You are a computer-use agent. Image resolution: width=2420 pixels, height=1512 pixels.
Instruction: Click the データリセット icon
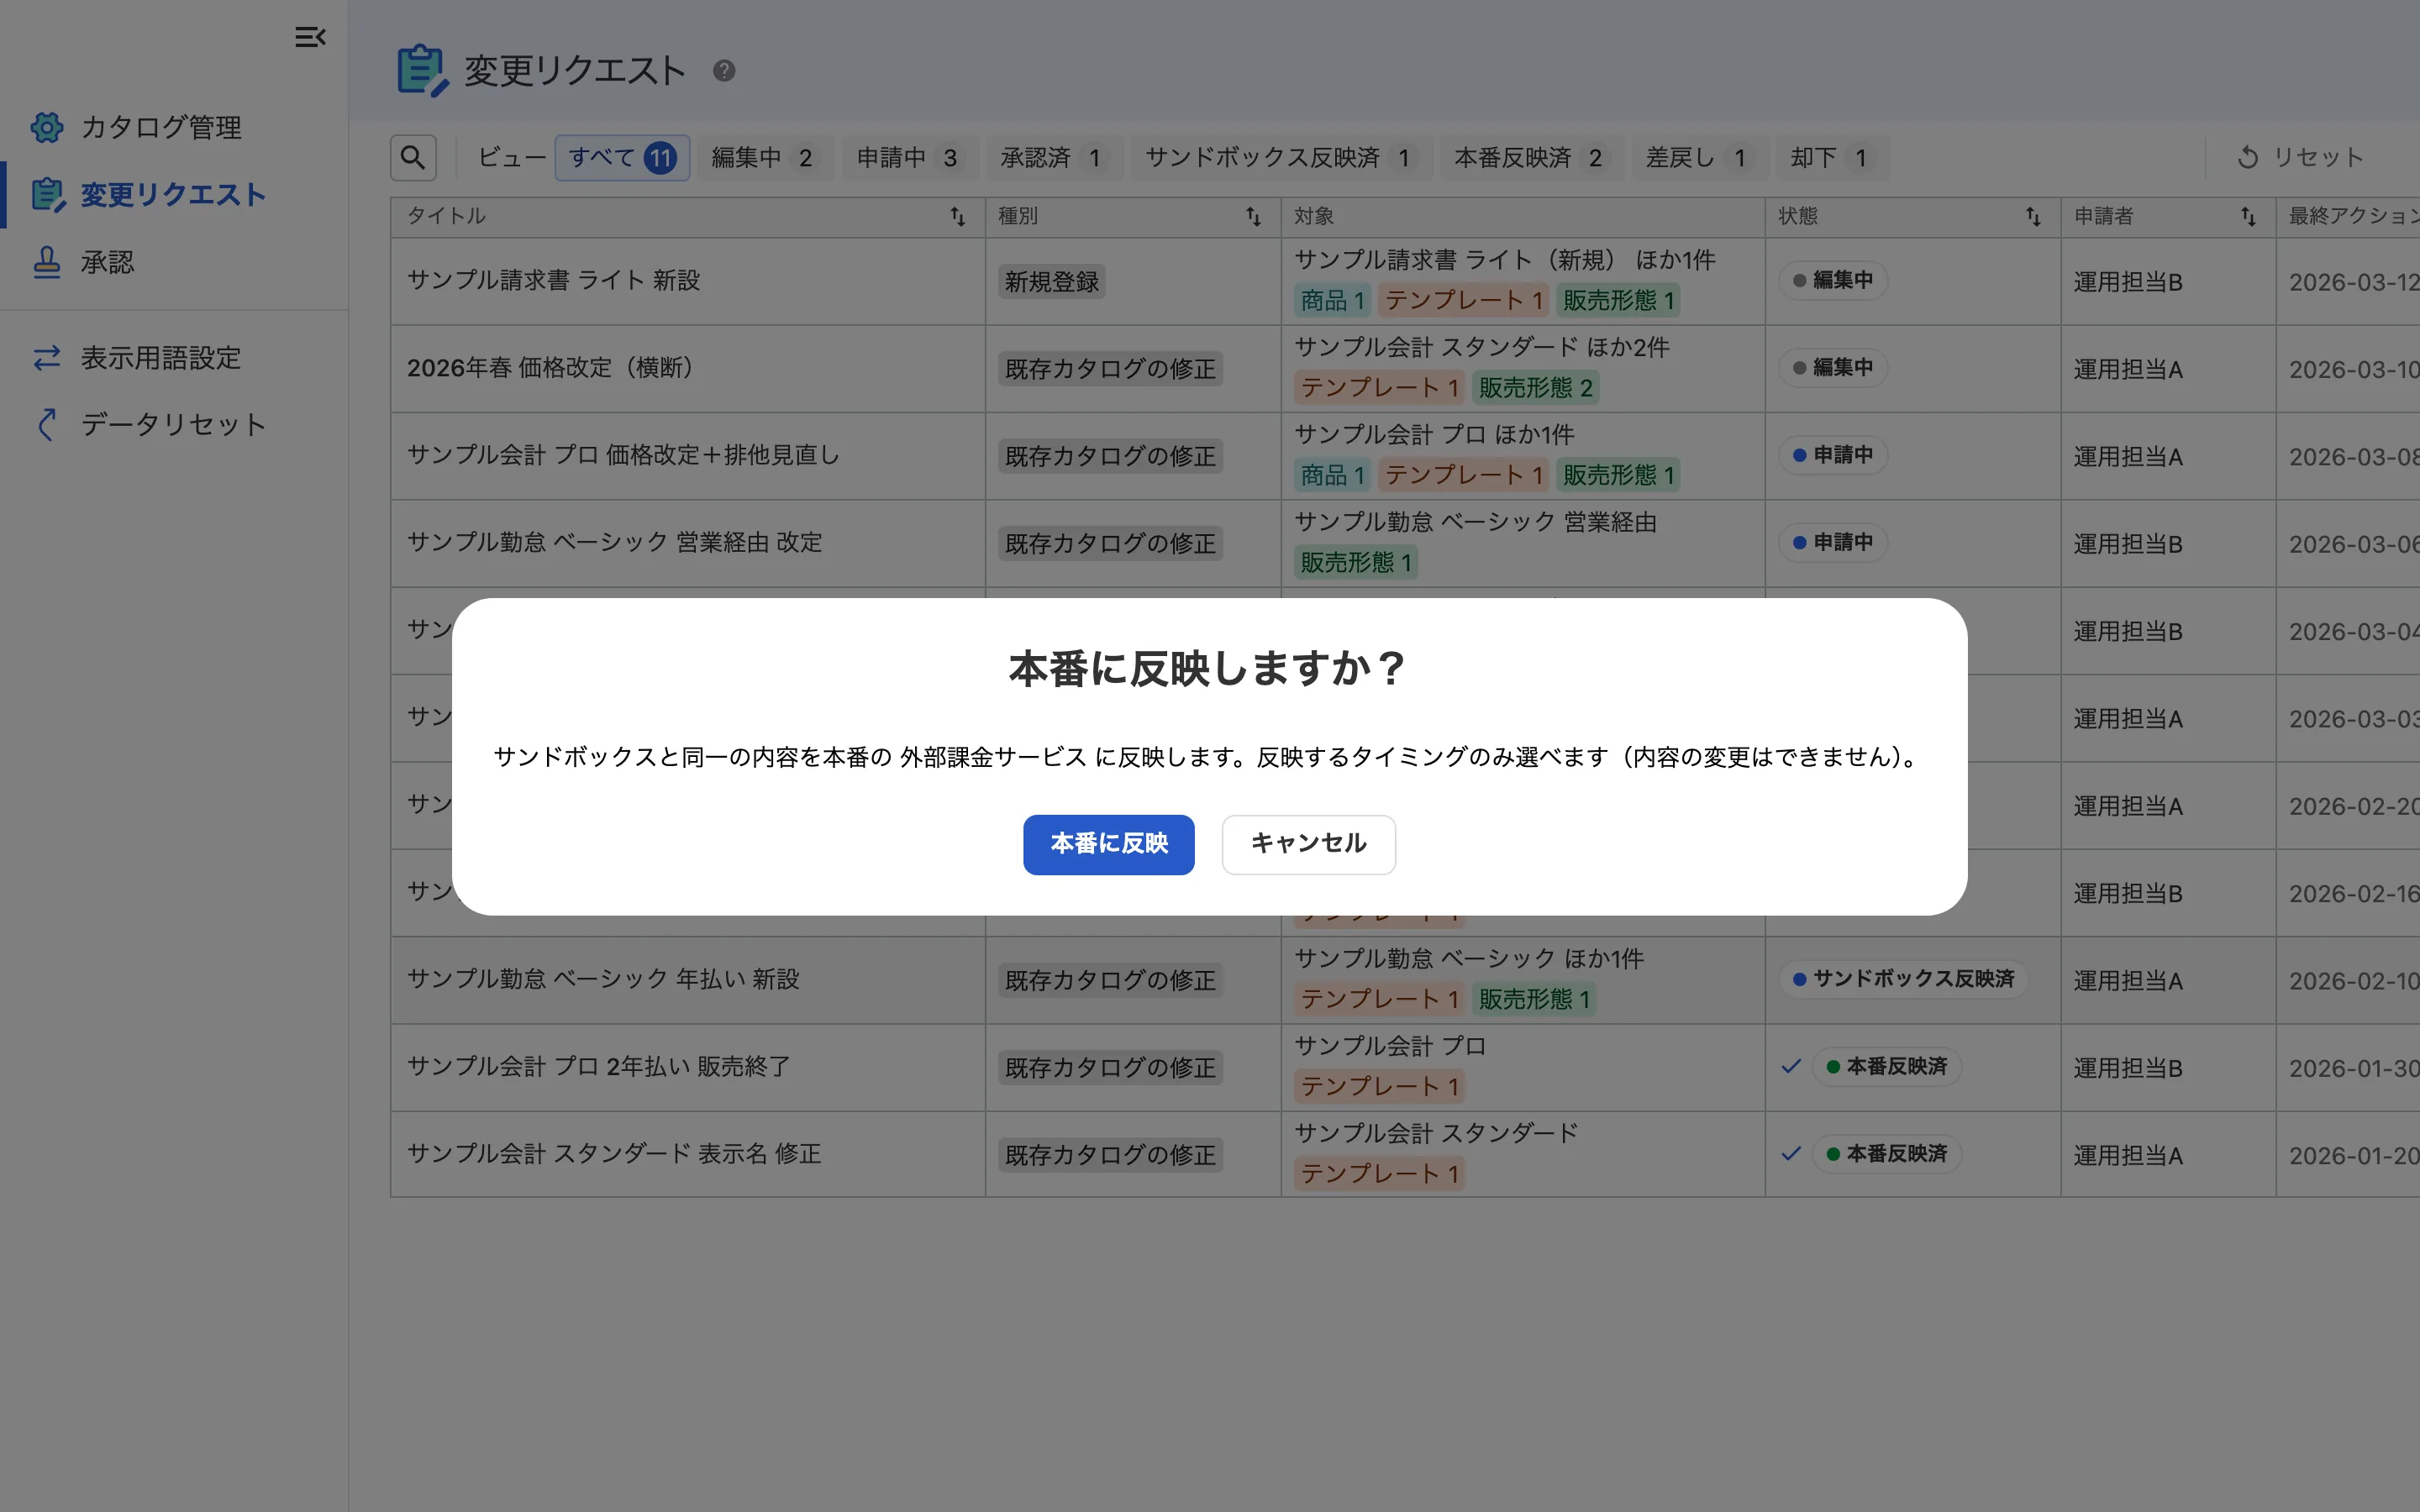pyautogui.click(x=47, y=425)
